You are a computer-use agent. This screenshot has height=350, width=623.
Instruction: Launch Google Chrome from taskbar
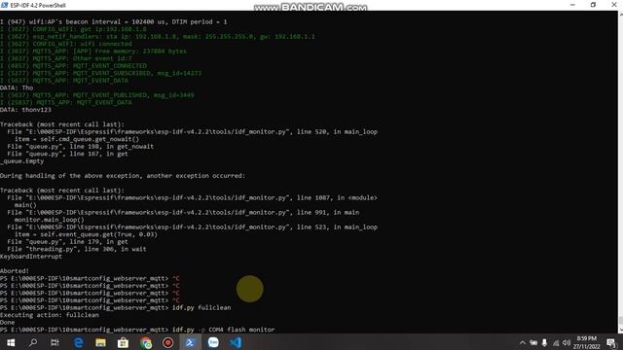(146, 342)
